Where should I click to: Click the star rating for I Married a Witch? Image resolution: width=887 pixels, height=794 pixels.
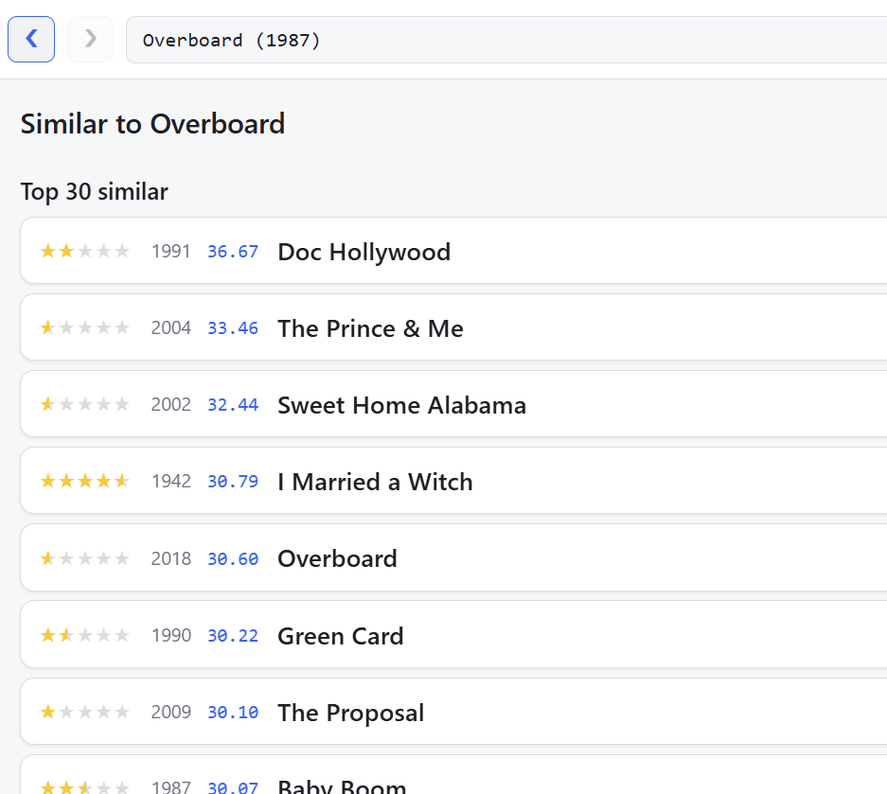pyautogui.click(x=85, y=482)
